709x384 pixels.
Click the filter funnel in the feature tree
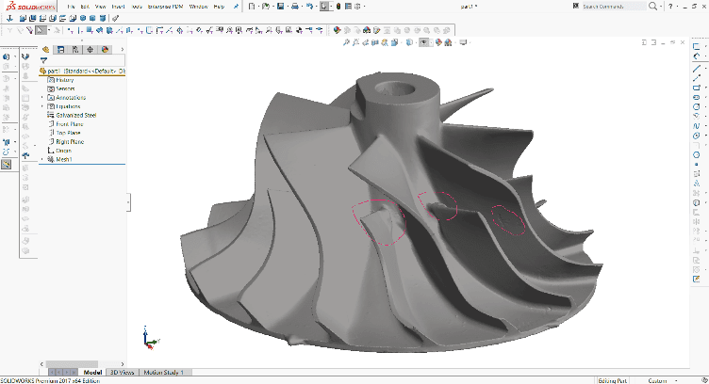pos(44,60)
